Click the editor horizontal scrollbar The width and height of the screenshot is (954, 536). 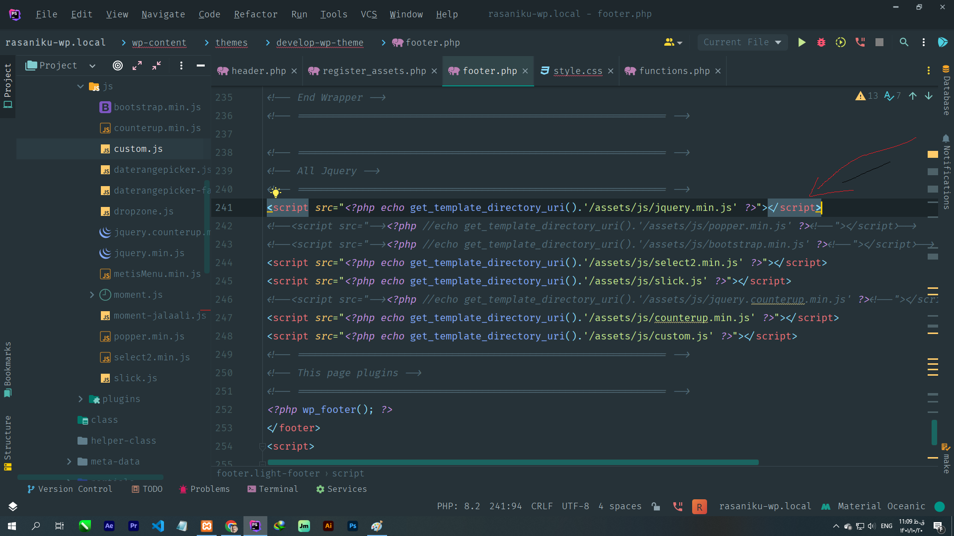[x=513, y=462]
